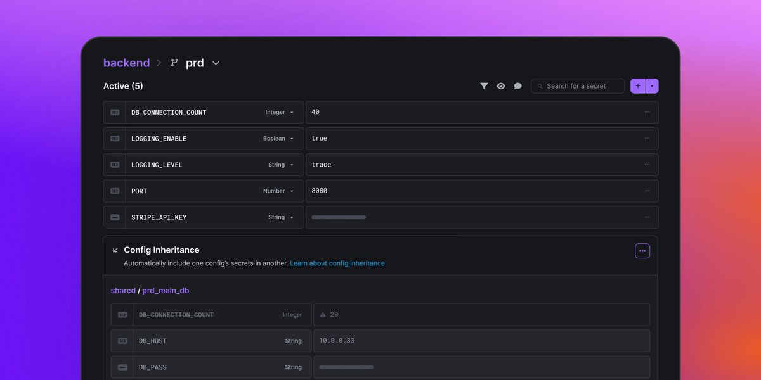Toggle secret visibility eye icon
The image size is (761, 380).
501,86
